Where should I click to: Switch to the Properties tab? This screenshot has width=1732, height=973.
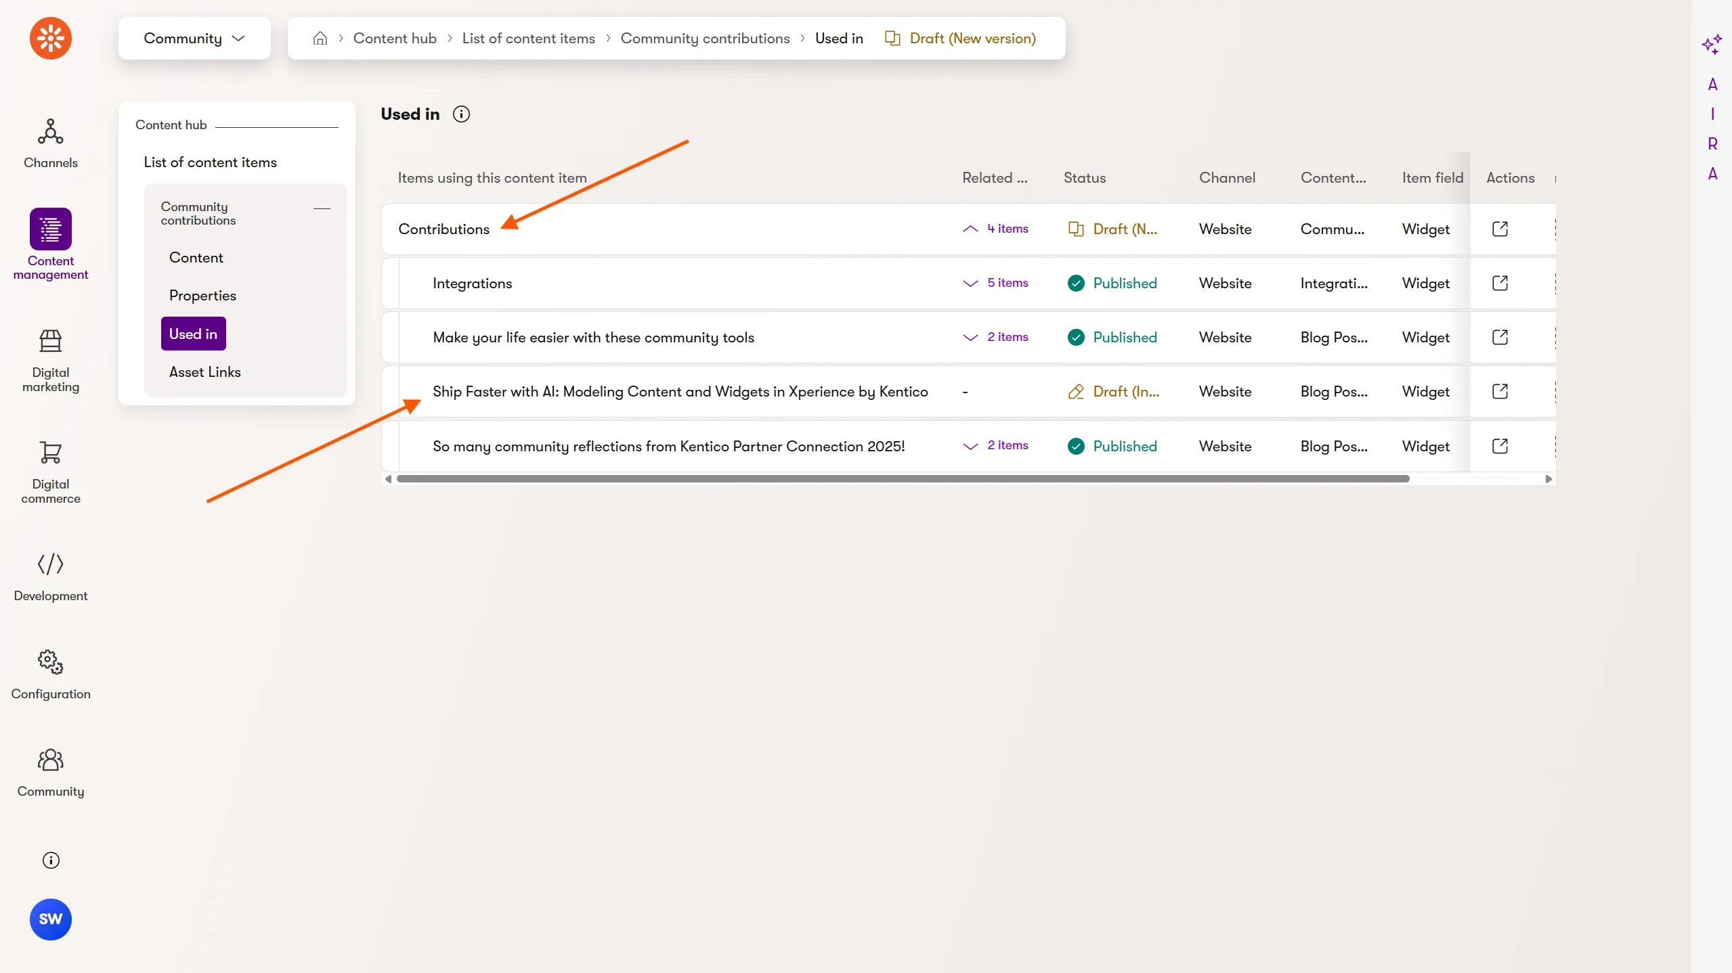[202, 296]
